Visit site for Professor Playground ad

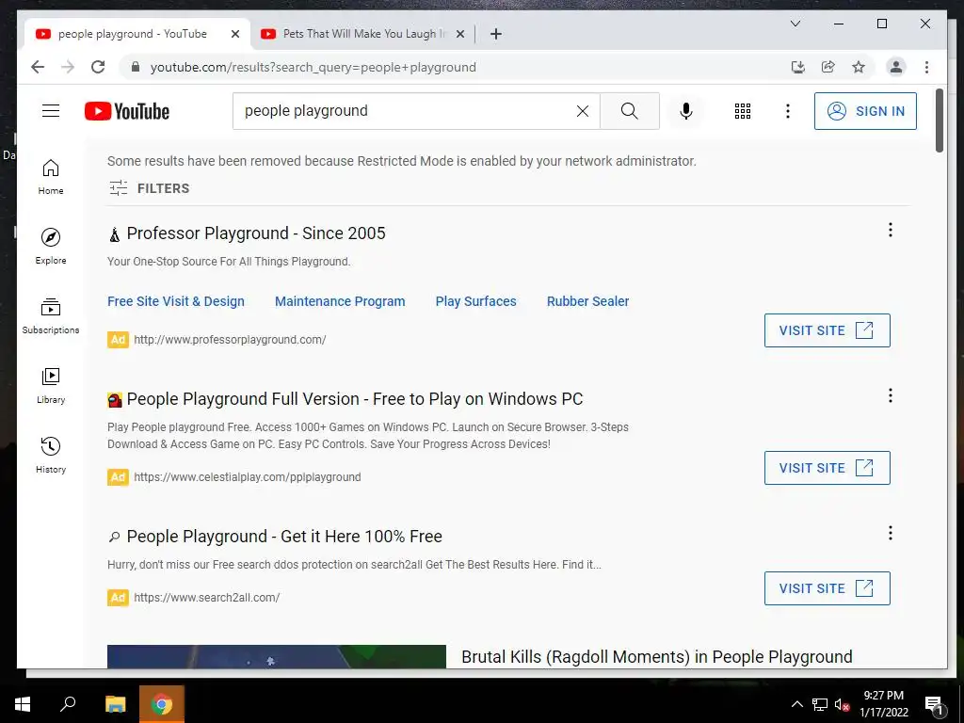tap(827, 330)
